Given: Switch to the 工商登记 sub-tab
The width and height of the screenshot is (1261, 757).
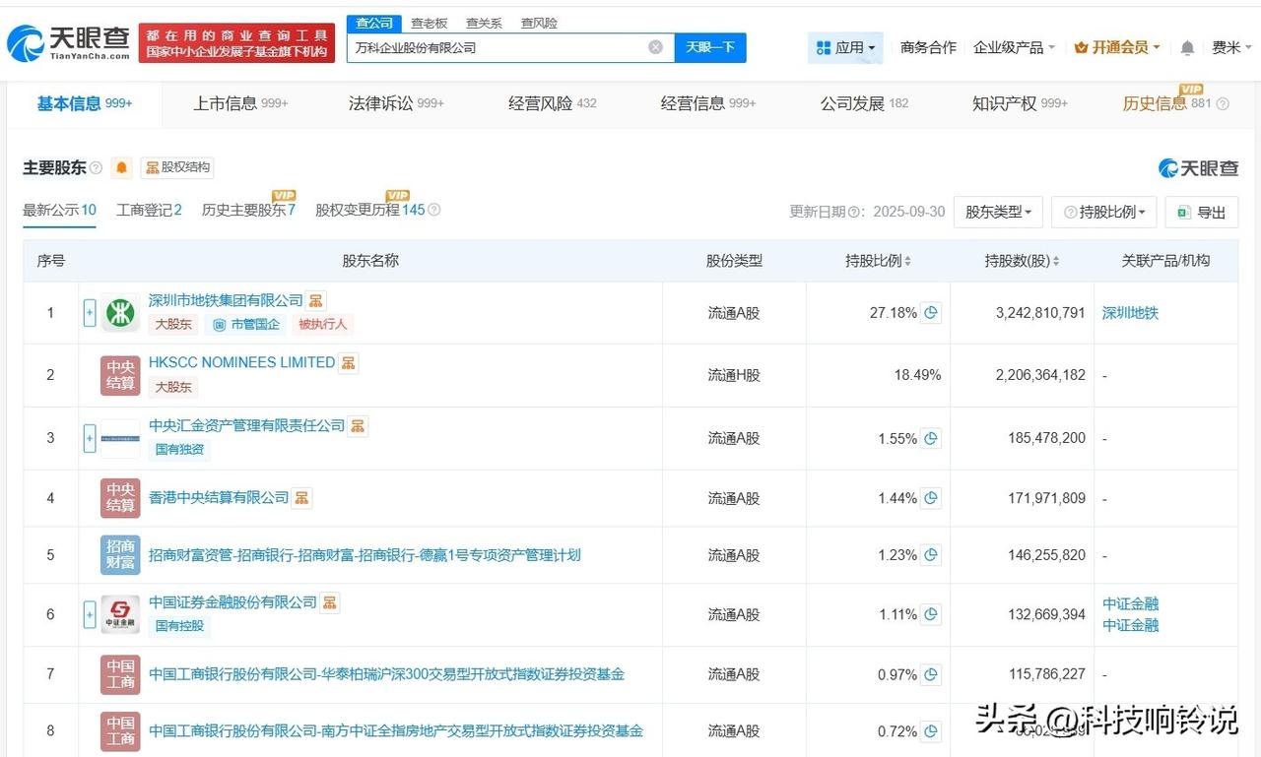Looking at the screenshot, I should 149,210.
